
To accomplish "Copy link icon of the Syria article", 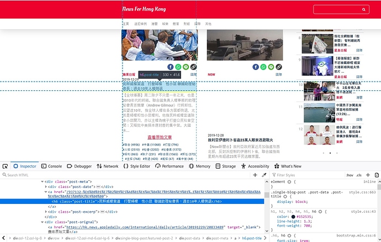I will pyautogui.click(x=279, y=67).
